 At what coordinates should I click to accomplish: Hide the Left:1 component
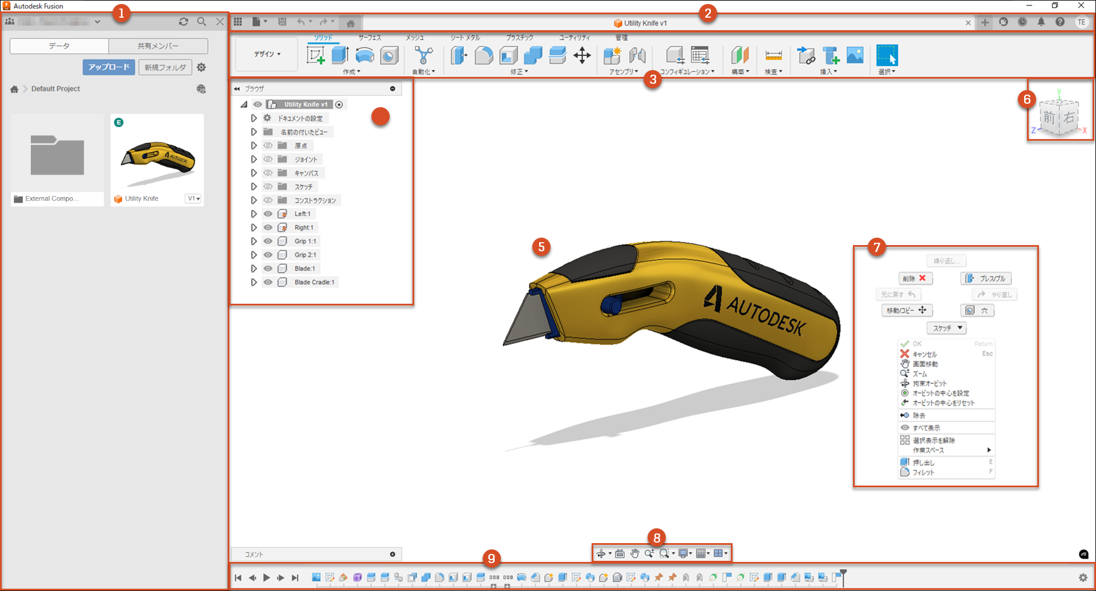268,214
